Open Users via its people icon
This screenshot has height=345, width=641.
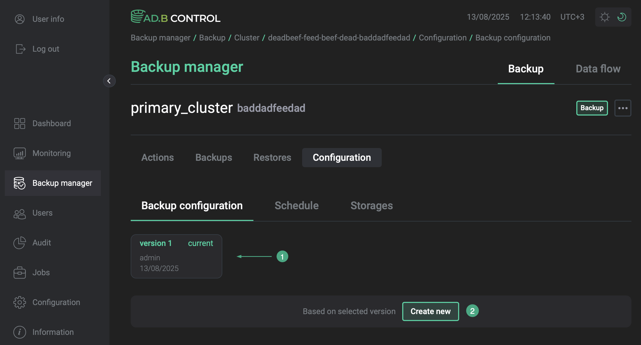click(19, 213)
